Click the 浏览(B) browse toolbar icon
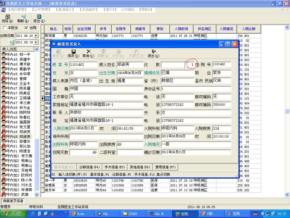The image size is (290, 218). (7, 18)
